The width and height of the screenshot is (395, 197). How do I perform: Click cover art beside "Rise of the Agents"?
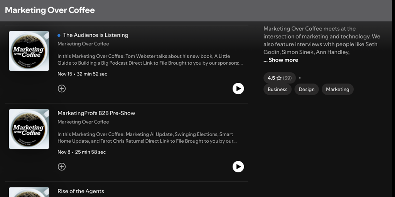click(x=29, y=192)
